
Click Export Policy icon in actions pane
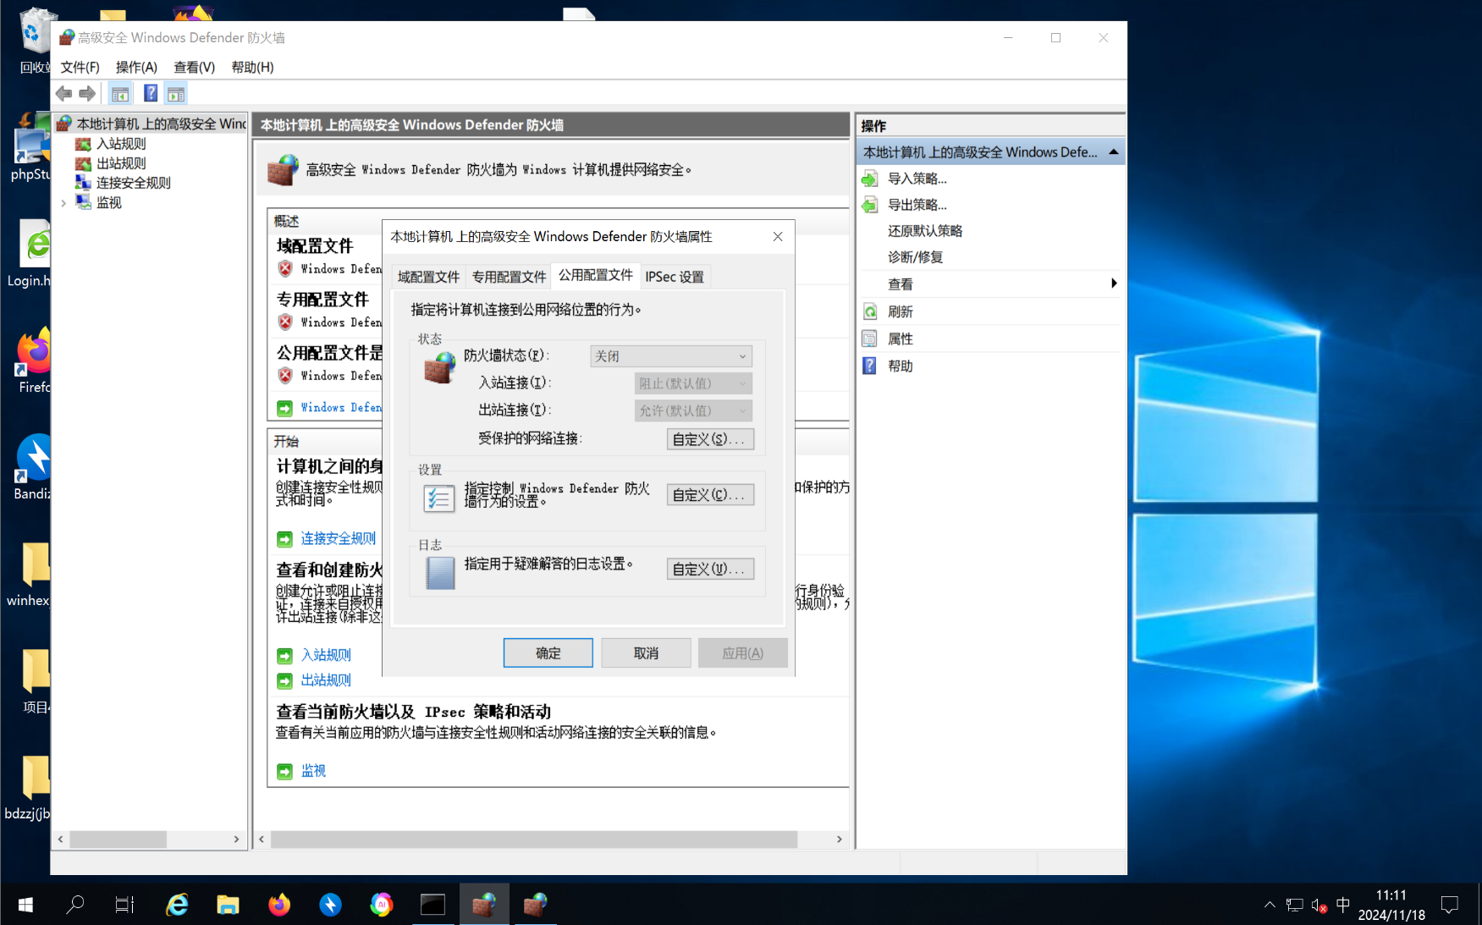point(870,205)
